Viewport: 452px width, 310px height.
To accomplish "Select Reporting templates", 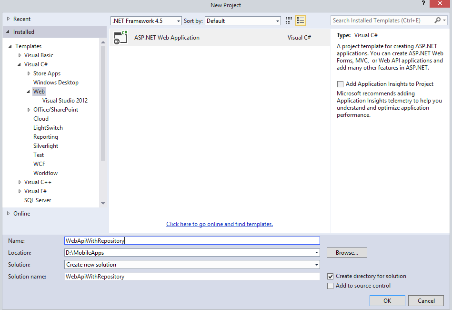I will pyautogui.click(x=46, y=137).
